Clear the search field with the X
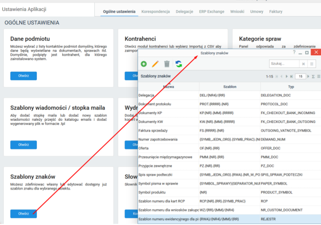321x225 pixels. point(303,64)
